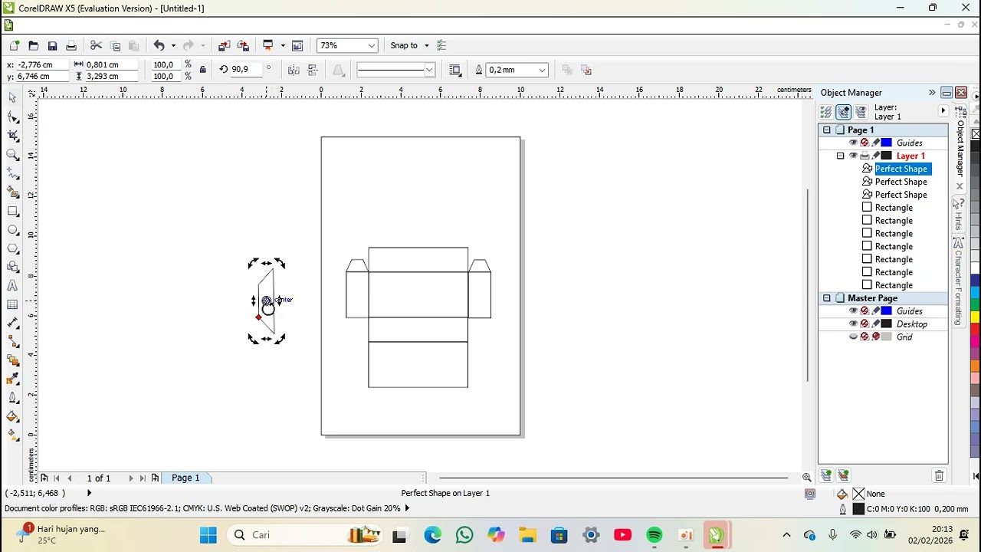The image size is (981, 552).
Task: Select the Dimension tool
Action: pyautogui.click(x=12, y=323)
